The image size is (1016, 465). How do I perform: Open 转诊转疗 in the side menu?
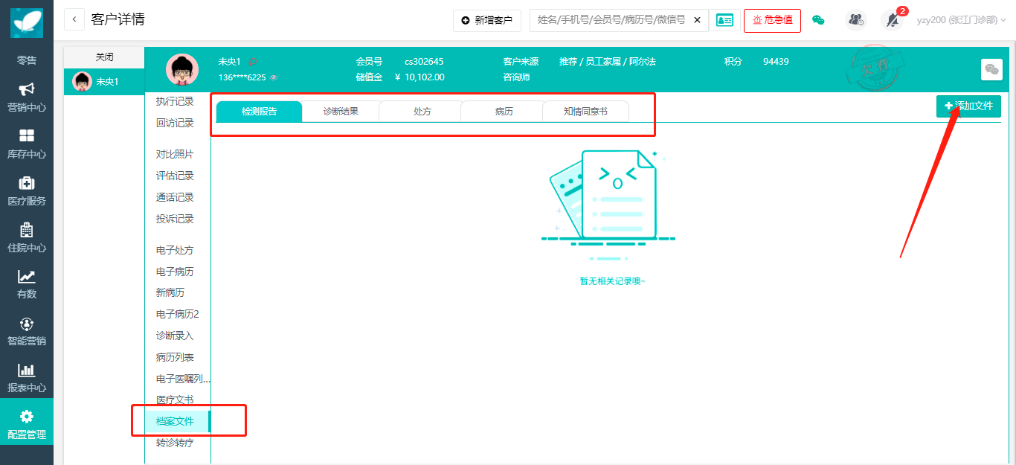point(175,443)
